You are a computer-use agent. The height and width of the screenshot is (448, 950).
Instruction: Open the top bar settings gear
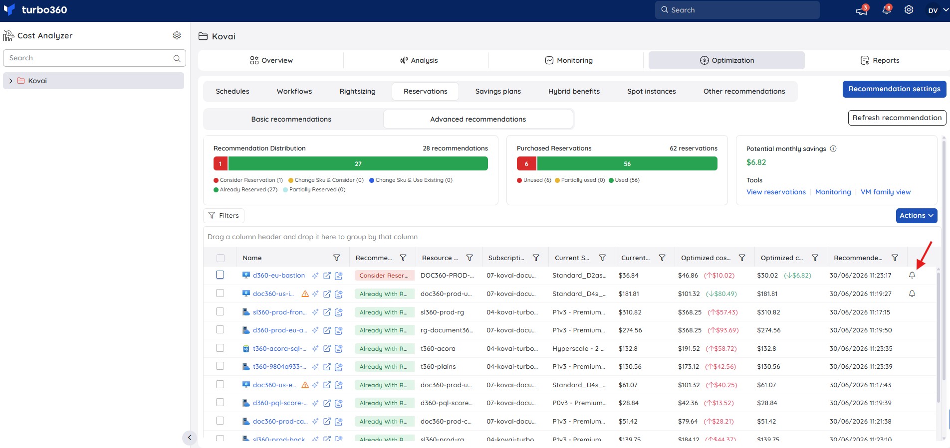pyautogui.click(x=909, y=10)
